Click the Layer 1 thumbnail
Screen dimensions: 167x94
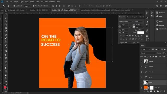[x=146, y=61]
